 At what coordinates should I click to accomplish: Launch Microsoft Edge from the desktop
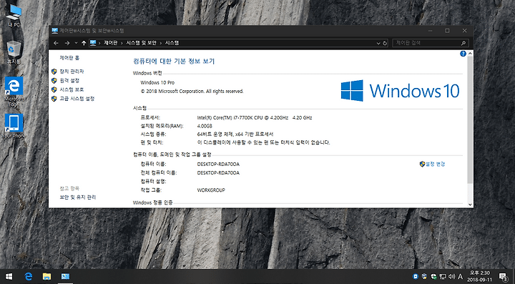(x=14, y=92)
